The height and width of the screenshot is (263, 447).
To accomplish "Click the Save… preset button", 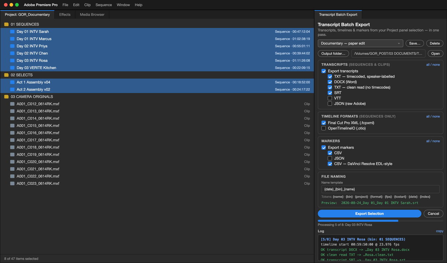I will click(x=415, y=43).
